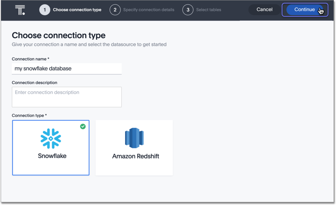Click the Amazon Redshift text label
The height and width of the screenshot is (205, 336).
coord(136,156)
